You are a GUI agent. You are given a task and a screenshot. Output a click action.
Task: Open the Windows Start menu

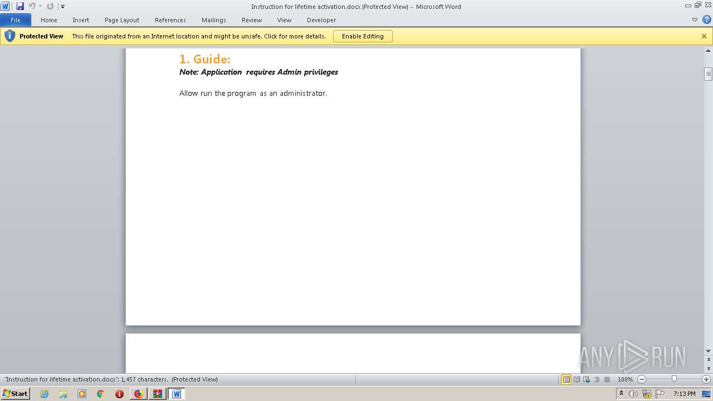pyautogui.click(x=15, y=394)
